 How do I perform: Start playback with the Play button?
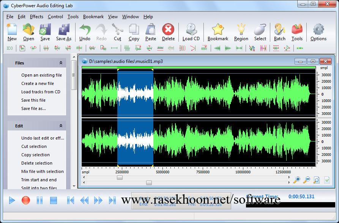tap(12, 200)
